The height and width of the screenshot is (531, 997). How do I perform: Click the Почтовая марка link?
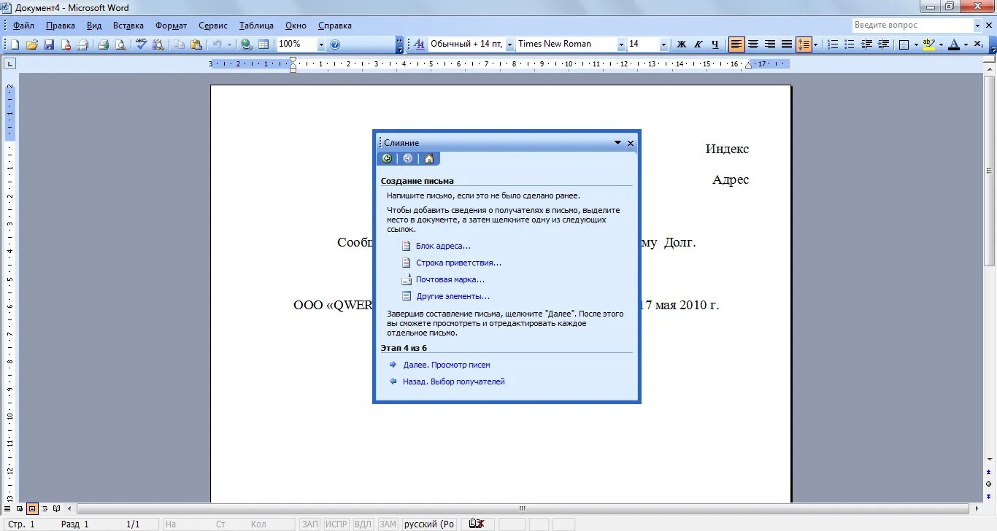pos(450,279)
